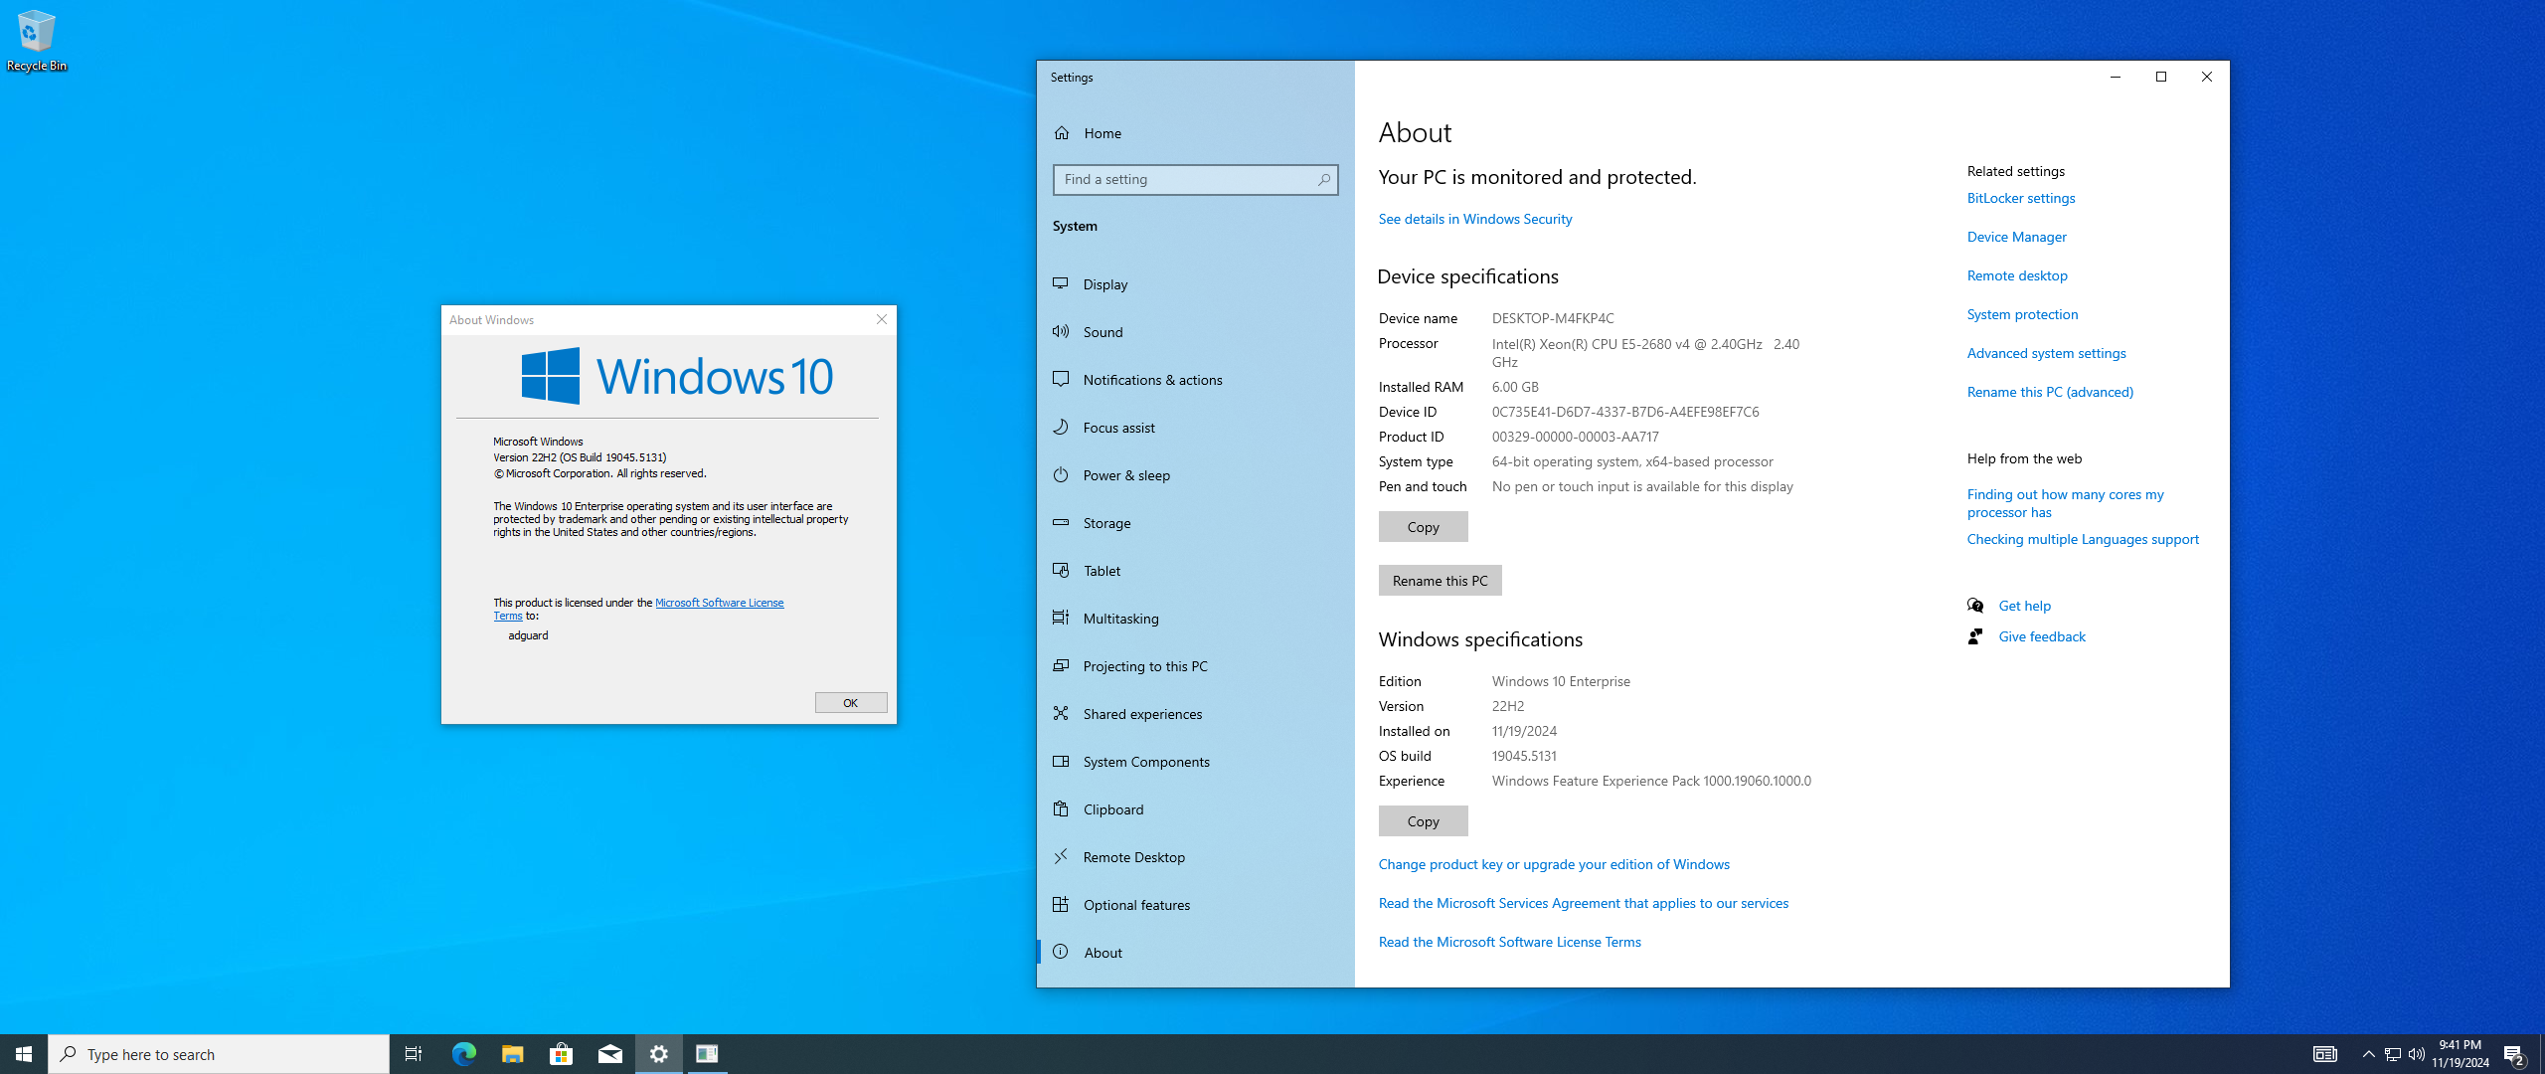2545x1074 pixels.
Task: Click the Rename this PC button
Action: [1439, 581]
